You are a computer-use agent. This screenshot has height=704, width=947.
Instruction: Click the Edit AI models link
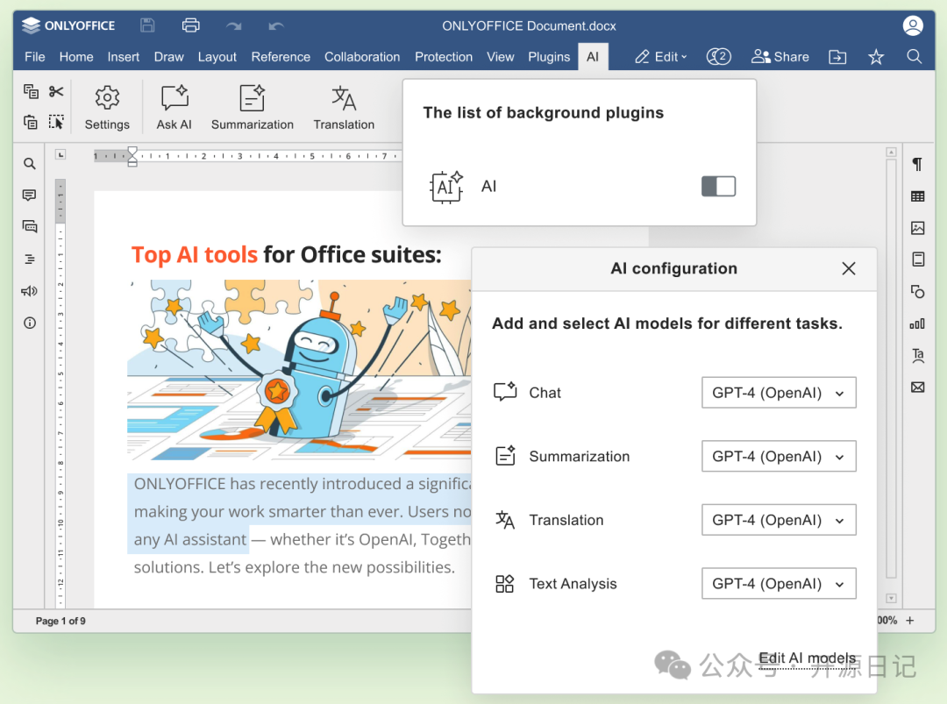(x=807, y=658)
